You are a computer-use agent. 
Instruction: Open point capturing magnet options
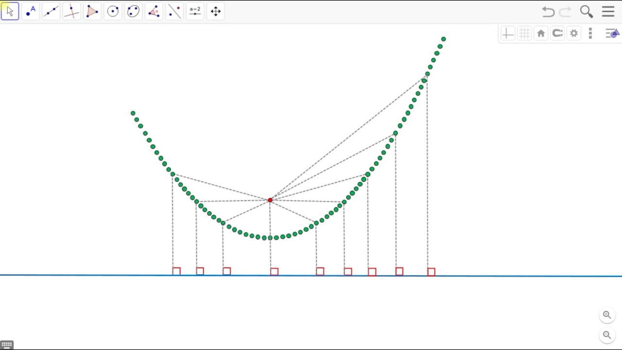(557, 34)
